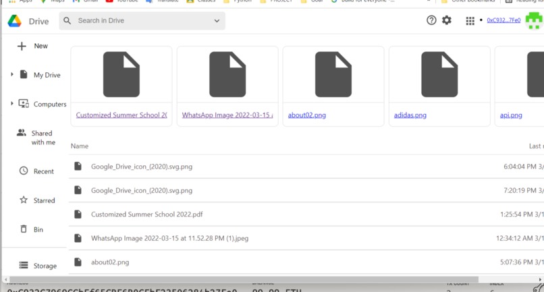Click the 5:07:36 PM modified time
Viewport: 544px width, 292px height.
pos(522,262)
